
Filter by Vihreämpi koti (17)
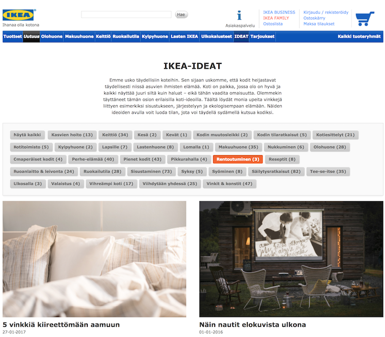(111, 184)
